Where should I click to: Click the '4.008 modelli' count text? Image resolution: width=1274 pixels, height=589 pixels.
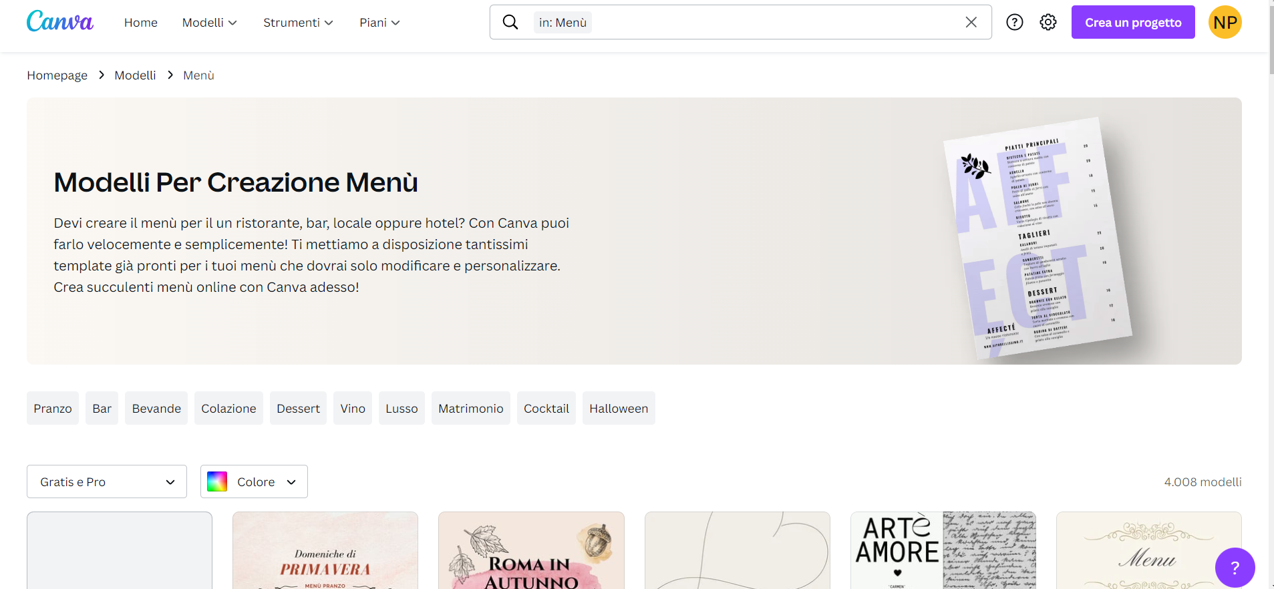click(1203, 482)
